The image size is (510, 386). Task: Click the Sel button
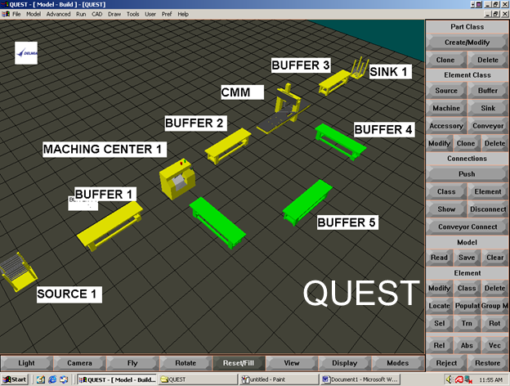point(439,323)
